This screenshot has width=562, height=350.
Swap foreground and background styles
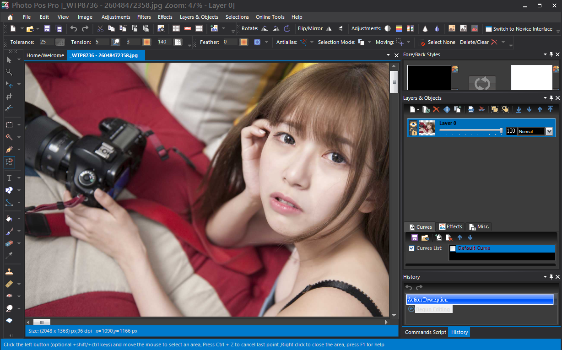(482, 84)
